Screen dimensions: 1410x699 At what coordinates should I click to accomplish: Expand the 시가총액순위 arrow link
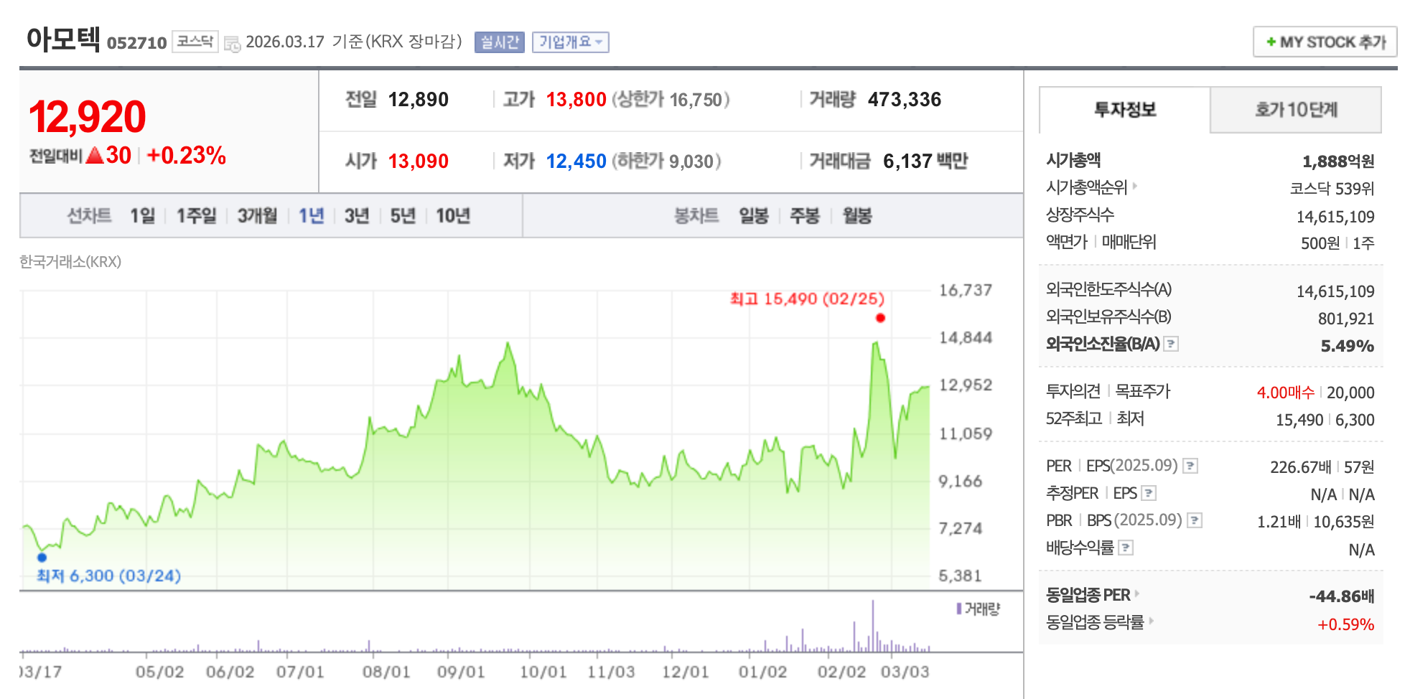coord(1135,187)
